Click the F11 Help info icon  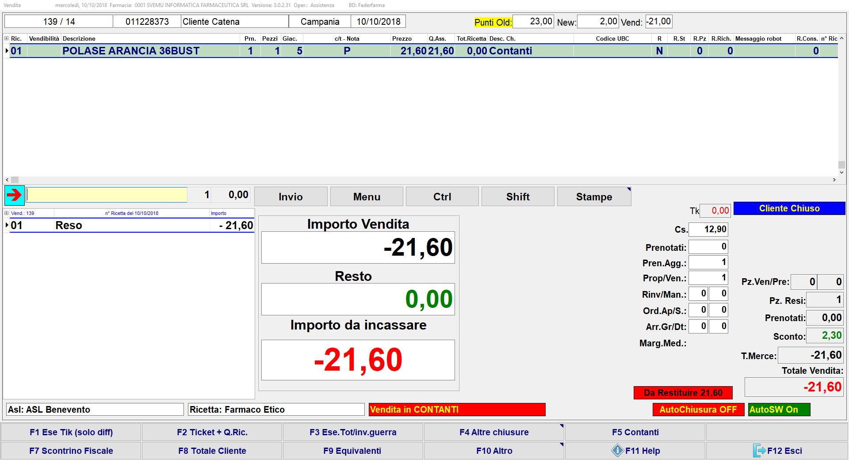617,451
